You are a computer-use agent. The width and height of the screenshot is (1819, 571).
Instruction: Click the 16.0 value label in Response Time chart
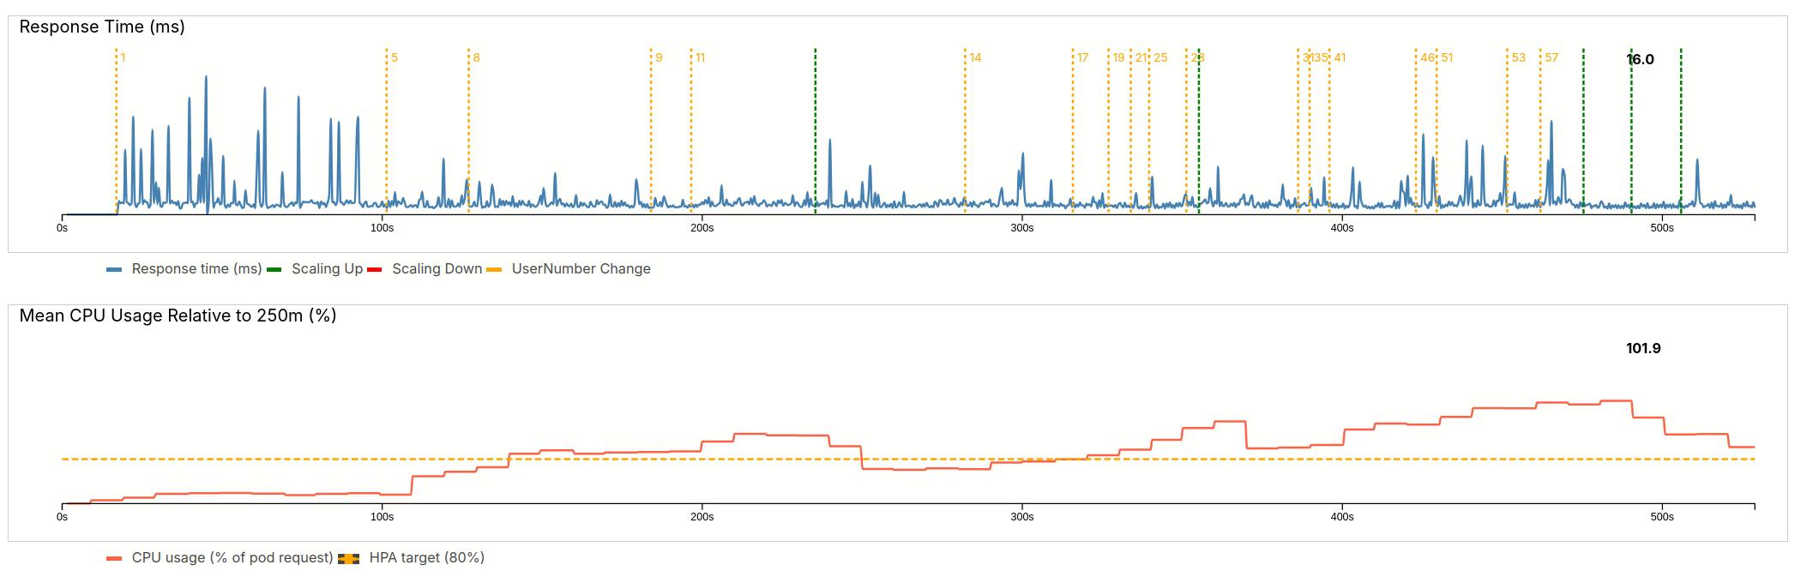1640,60
